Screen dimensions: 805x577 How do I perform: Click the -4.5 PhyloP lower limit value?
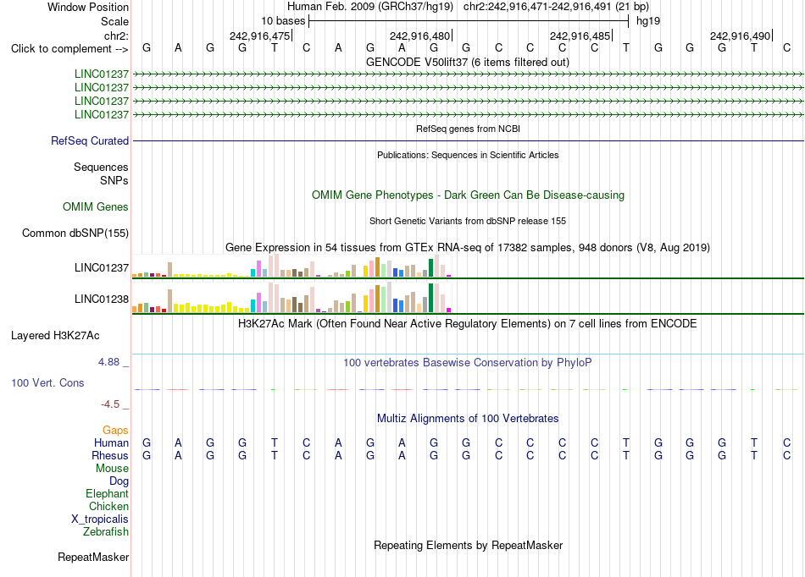pos(110,404)
